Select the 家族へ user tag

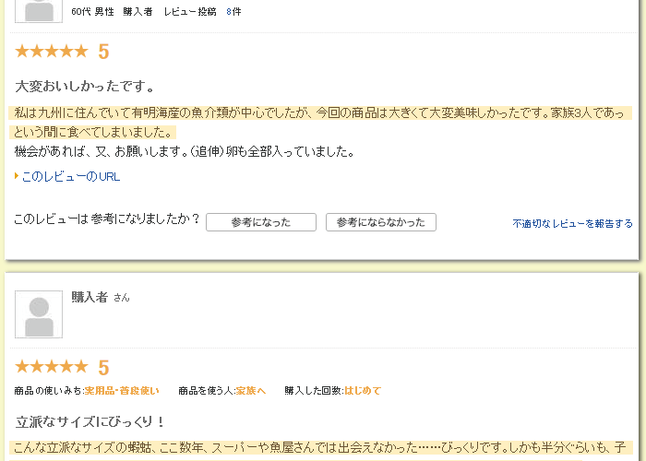tap(251, 391)
